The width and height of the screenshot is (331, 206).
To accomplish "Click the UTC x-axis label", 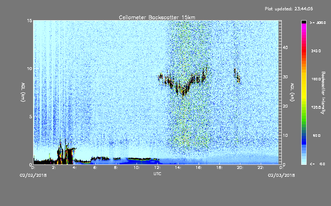I will pyautogui.click(x=157, y=174).
